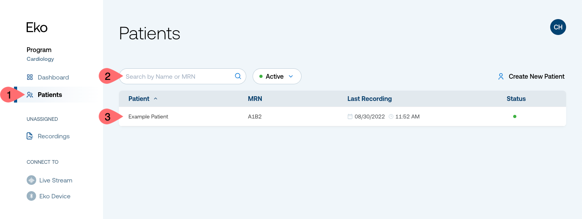Screen dimensions: 582x219
Task: Click the Live Stream waveform icon
Action: pos(31,180)
